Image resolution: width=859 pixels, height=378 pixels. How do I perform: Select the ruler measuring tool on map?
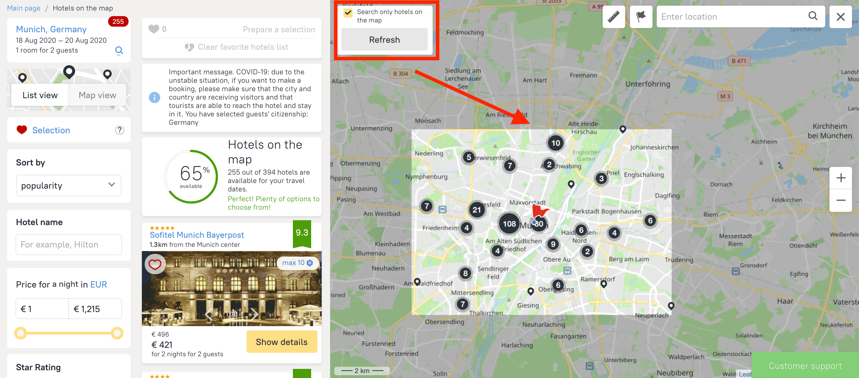click(x=614, y=16)
